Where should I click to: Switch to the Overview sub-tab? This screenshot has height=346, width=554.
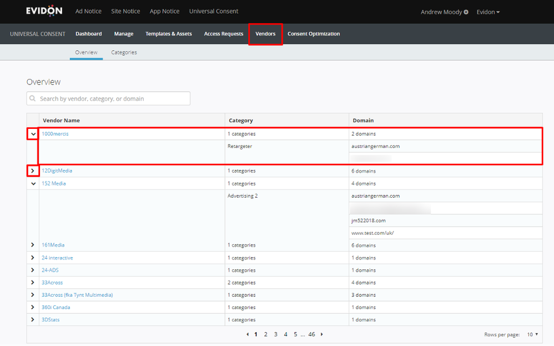click(x=86, y=52)
